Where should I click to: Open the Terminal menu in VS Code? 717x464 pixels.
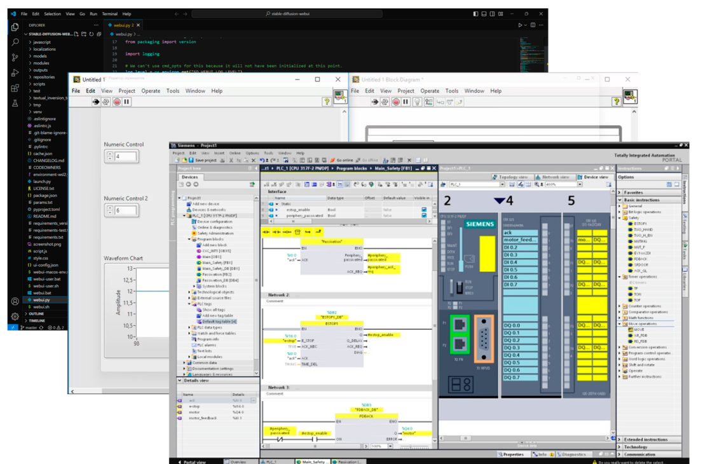pos(109,13)
